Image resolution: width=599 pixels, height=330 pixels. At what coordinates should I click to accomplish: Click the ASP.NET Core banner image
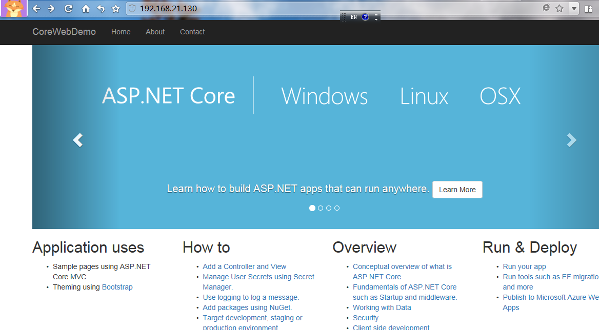(x=315, y=137)
